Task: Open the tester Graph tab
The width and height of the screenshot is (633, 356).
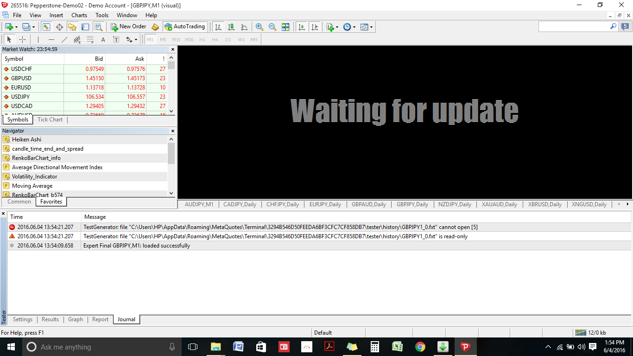Action: (x=76, y=319)
